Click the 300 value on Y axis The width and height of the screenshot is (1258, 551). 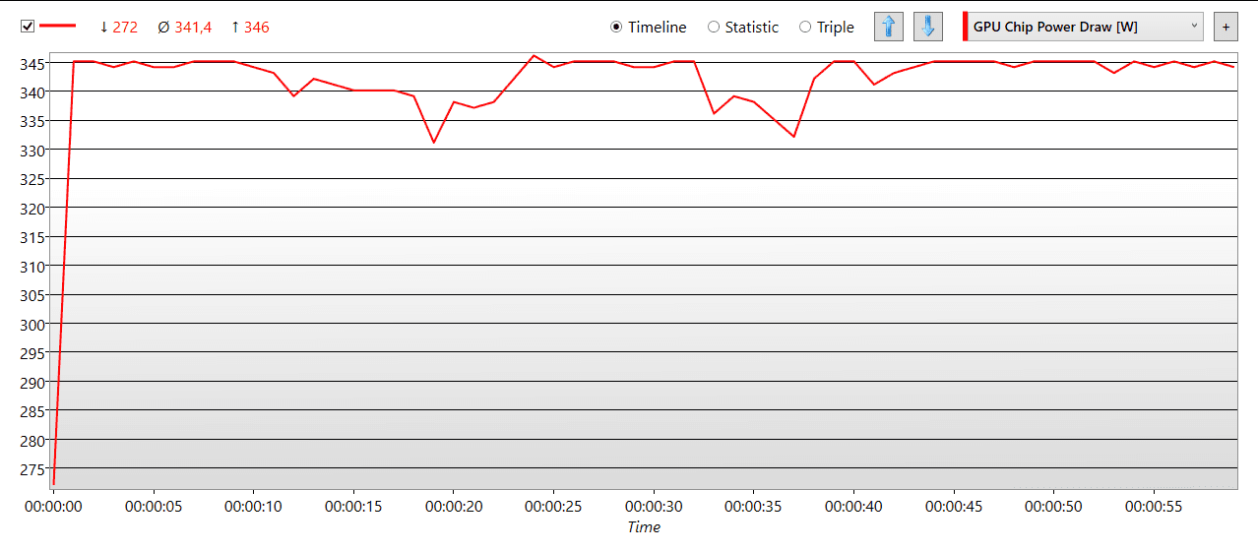tap(34, 324)
